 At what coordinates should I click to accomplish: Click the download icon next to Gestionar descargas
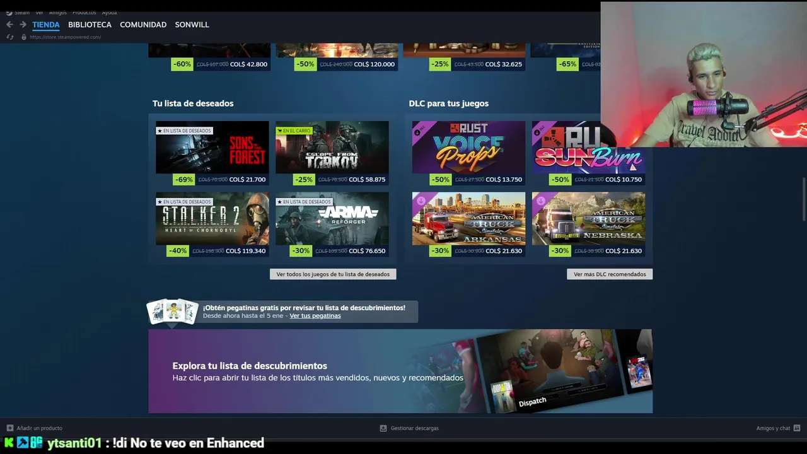tap(383, 428)
